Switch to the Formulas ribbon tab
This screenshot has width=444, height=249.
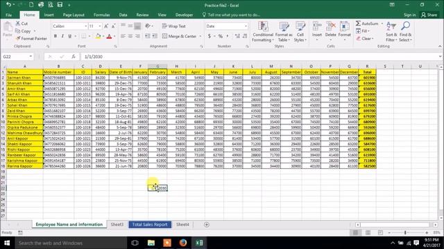tap(102, 15)
